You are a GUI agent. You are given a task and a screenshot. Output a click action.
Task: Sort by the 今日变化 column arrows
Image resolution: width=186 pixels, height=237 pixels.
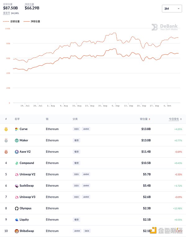181,119
